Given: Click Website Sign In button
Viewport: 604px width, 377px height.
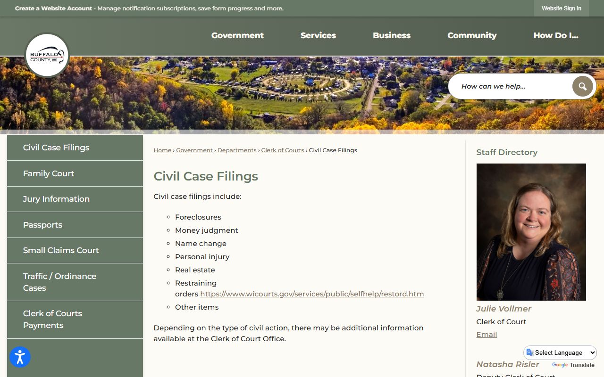Looking at the screenshot, I should coord(562,8).
